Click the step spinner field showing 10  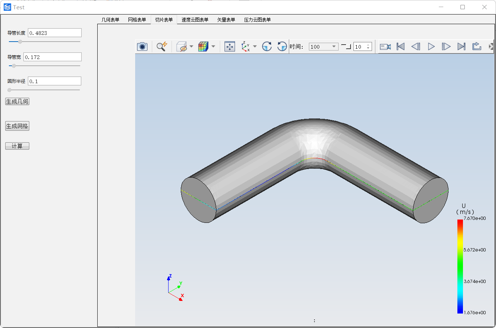coord(363,46)
